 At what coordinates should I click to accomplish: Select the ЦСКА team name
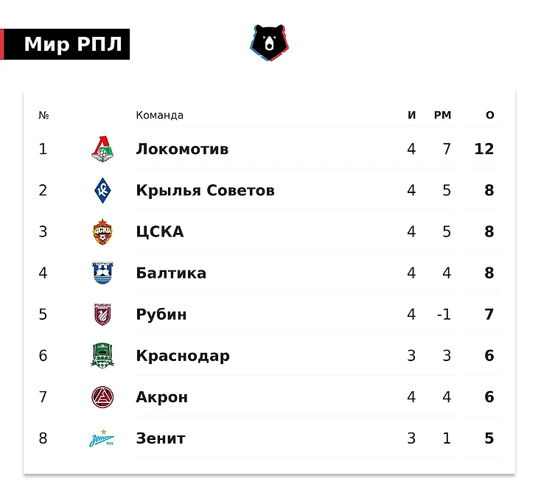point(160,232)
